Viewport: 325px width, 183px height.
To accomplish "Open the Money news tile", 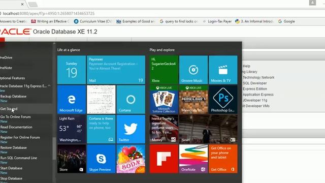I will 164,129.
